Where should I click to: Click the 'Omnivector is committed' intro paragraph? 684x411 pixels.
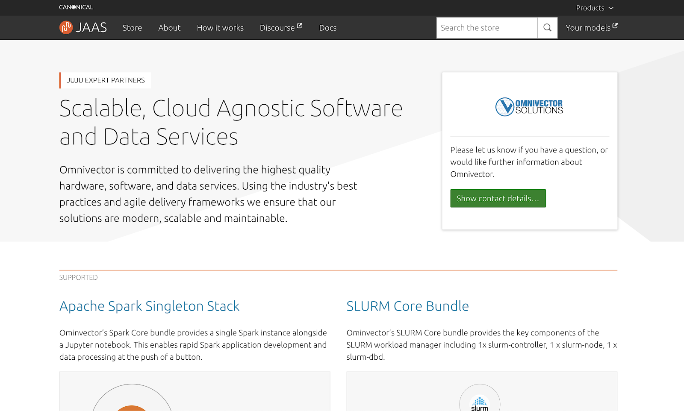(208, 194)
